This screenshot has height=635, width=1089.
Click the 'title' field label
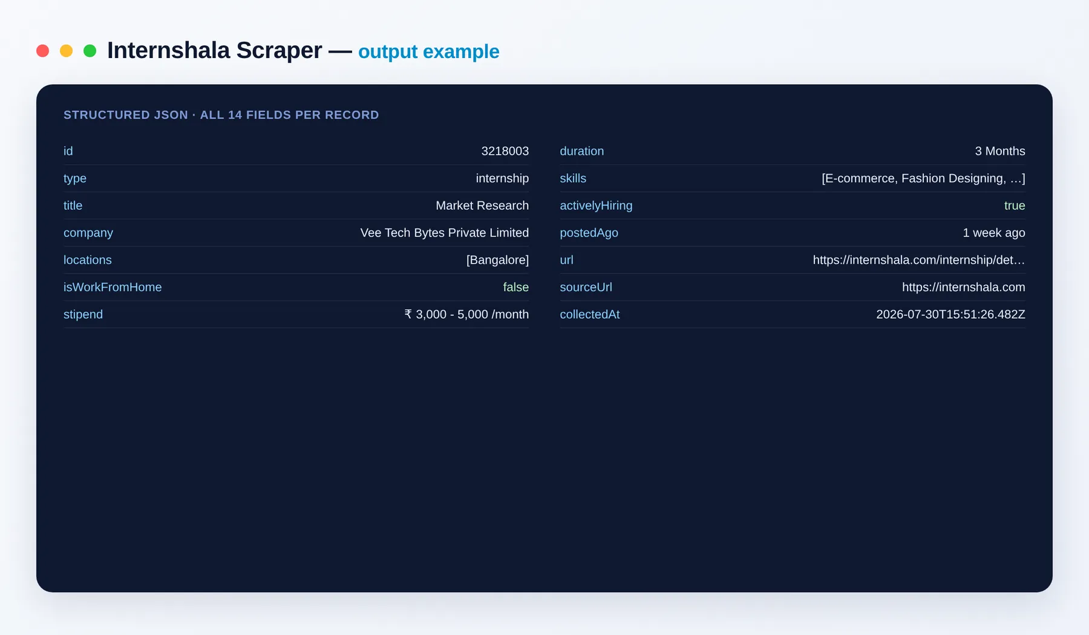pos(73,206)
